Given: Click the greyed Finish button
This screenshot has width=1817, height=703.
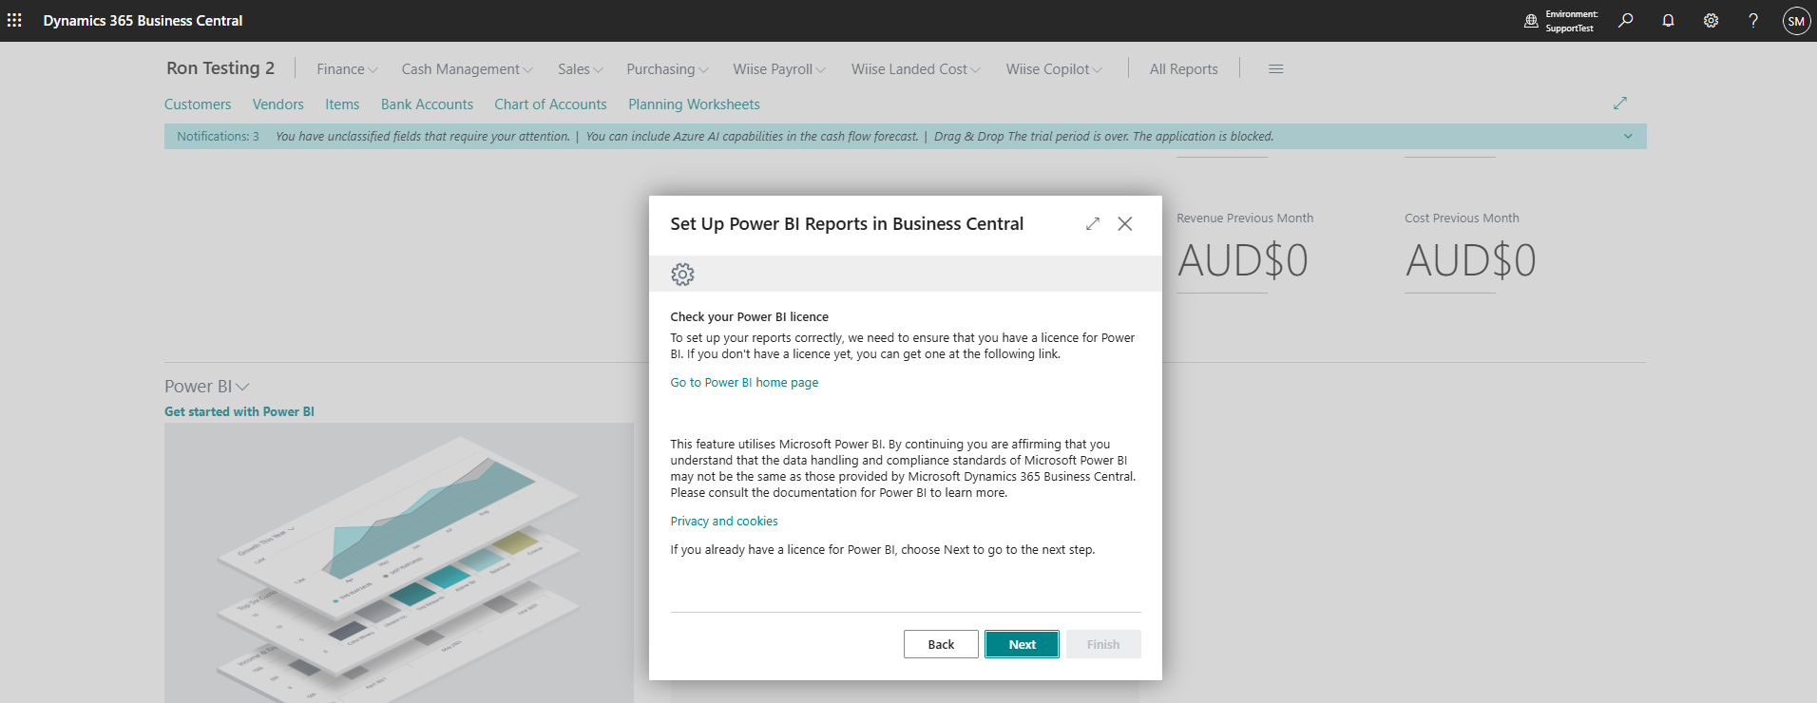Looking at the screenshot, I should 1103,644.
